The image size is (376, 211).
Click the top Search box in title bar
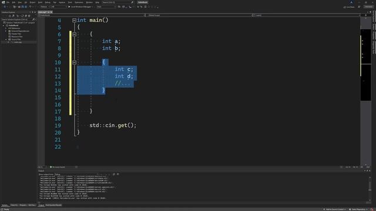click(117, 2)
